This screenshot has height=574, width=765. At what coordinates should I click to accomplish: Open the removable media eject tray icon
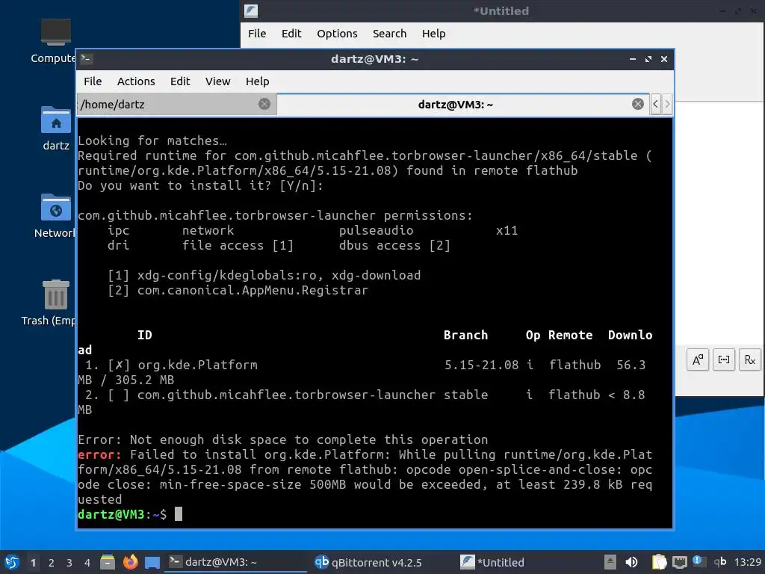pos(610,562)
